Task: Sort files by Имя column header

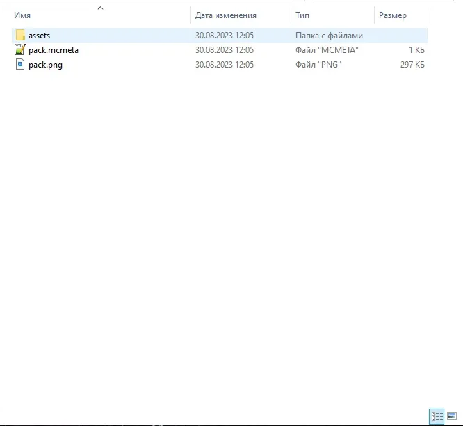Action: coord(22,15)
